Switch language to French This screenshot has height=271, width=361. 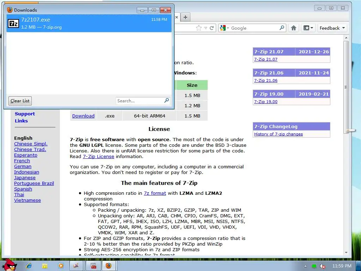click(22, 161)
